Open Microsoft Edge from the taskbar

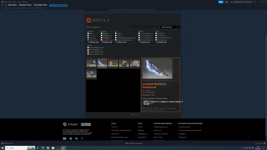pyautogui.click(x=43, y=148)
